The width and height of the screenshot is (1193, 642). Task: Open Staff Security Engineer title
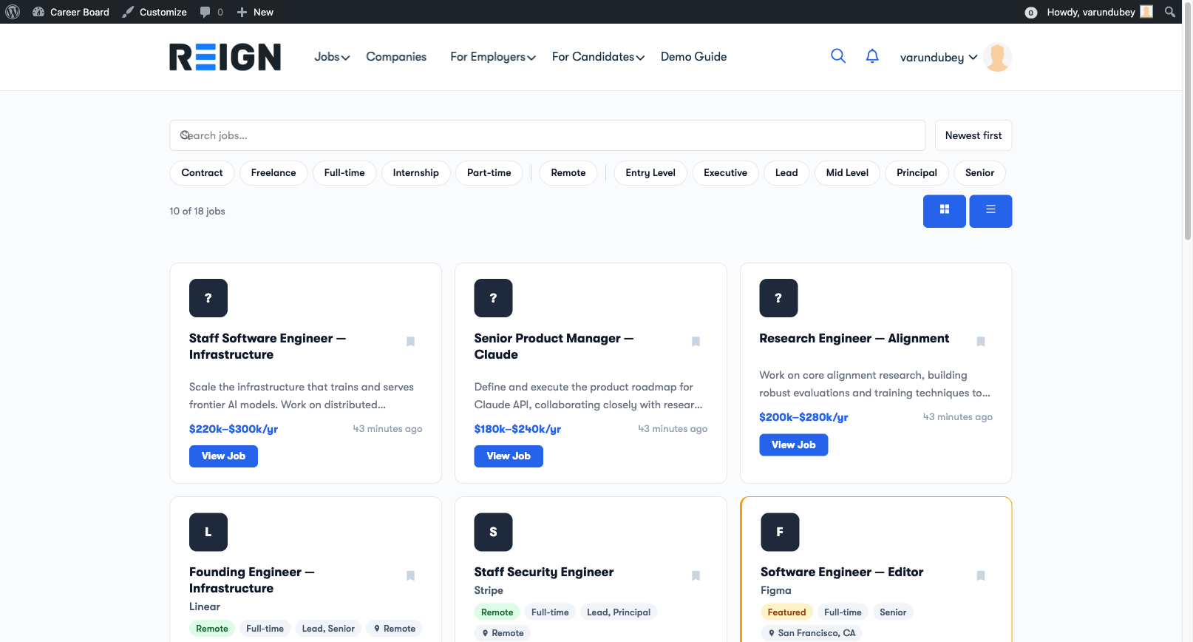tap(543, 572)
